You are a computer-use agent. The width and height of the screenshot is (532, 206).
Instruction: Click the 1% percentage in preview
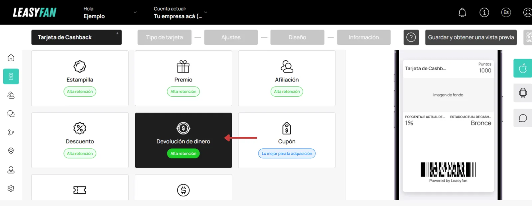(x=409, y=123)
